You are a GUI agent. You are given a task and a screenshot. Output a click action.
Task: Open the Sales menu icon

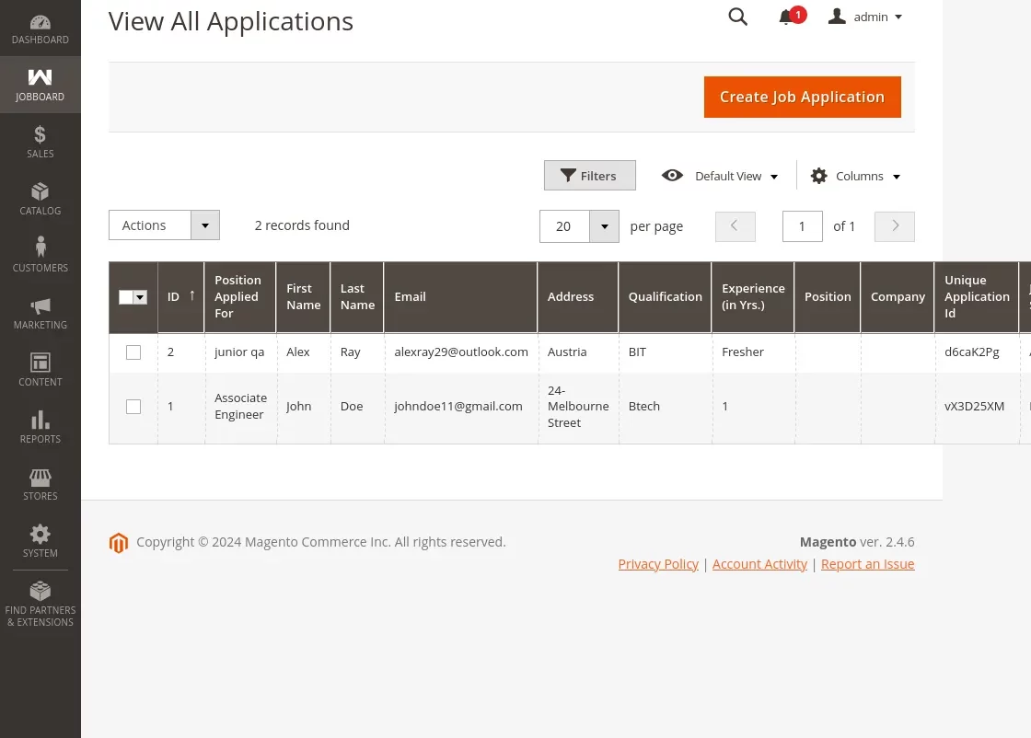pos(40,141)
